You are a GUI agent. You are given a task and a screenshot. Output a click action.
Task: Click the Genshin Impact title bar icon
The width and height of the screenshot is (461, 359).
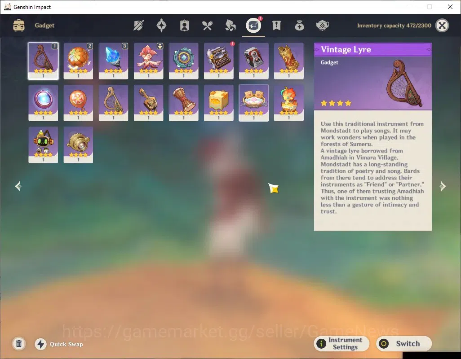coord(8,7)
